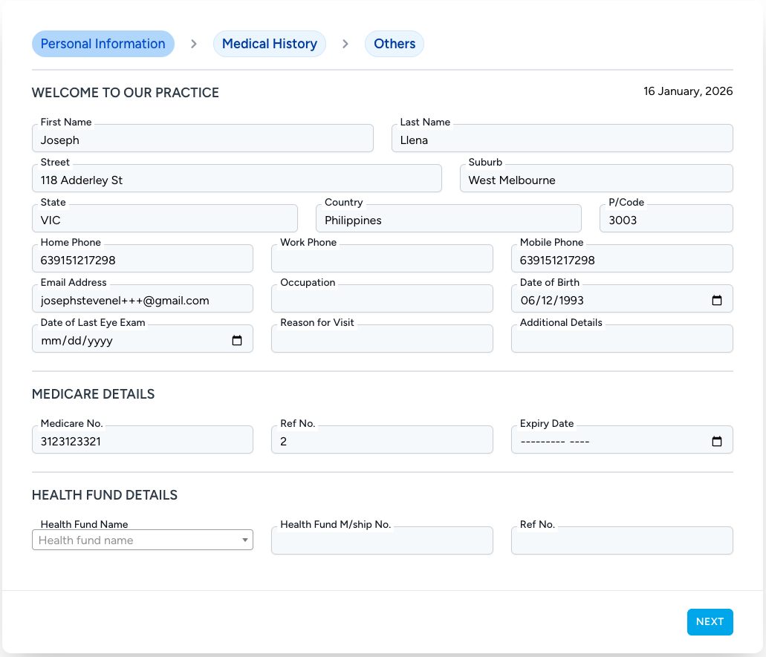The image size is (766, 657).
Task: Select the Country field showing Philippines
Action: (x=448, y=220)
